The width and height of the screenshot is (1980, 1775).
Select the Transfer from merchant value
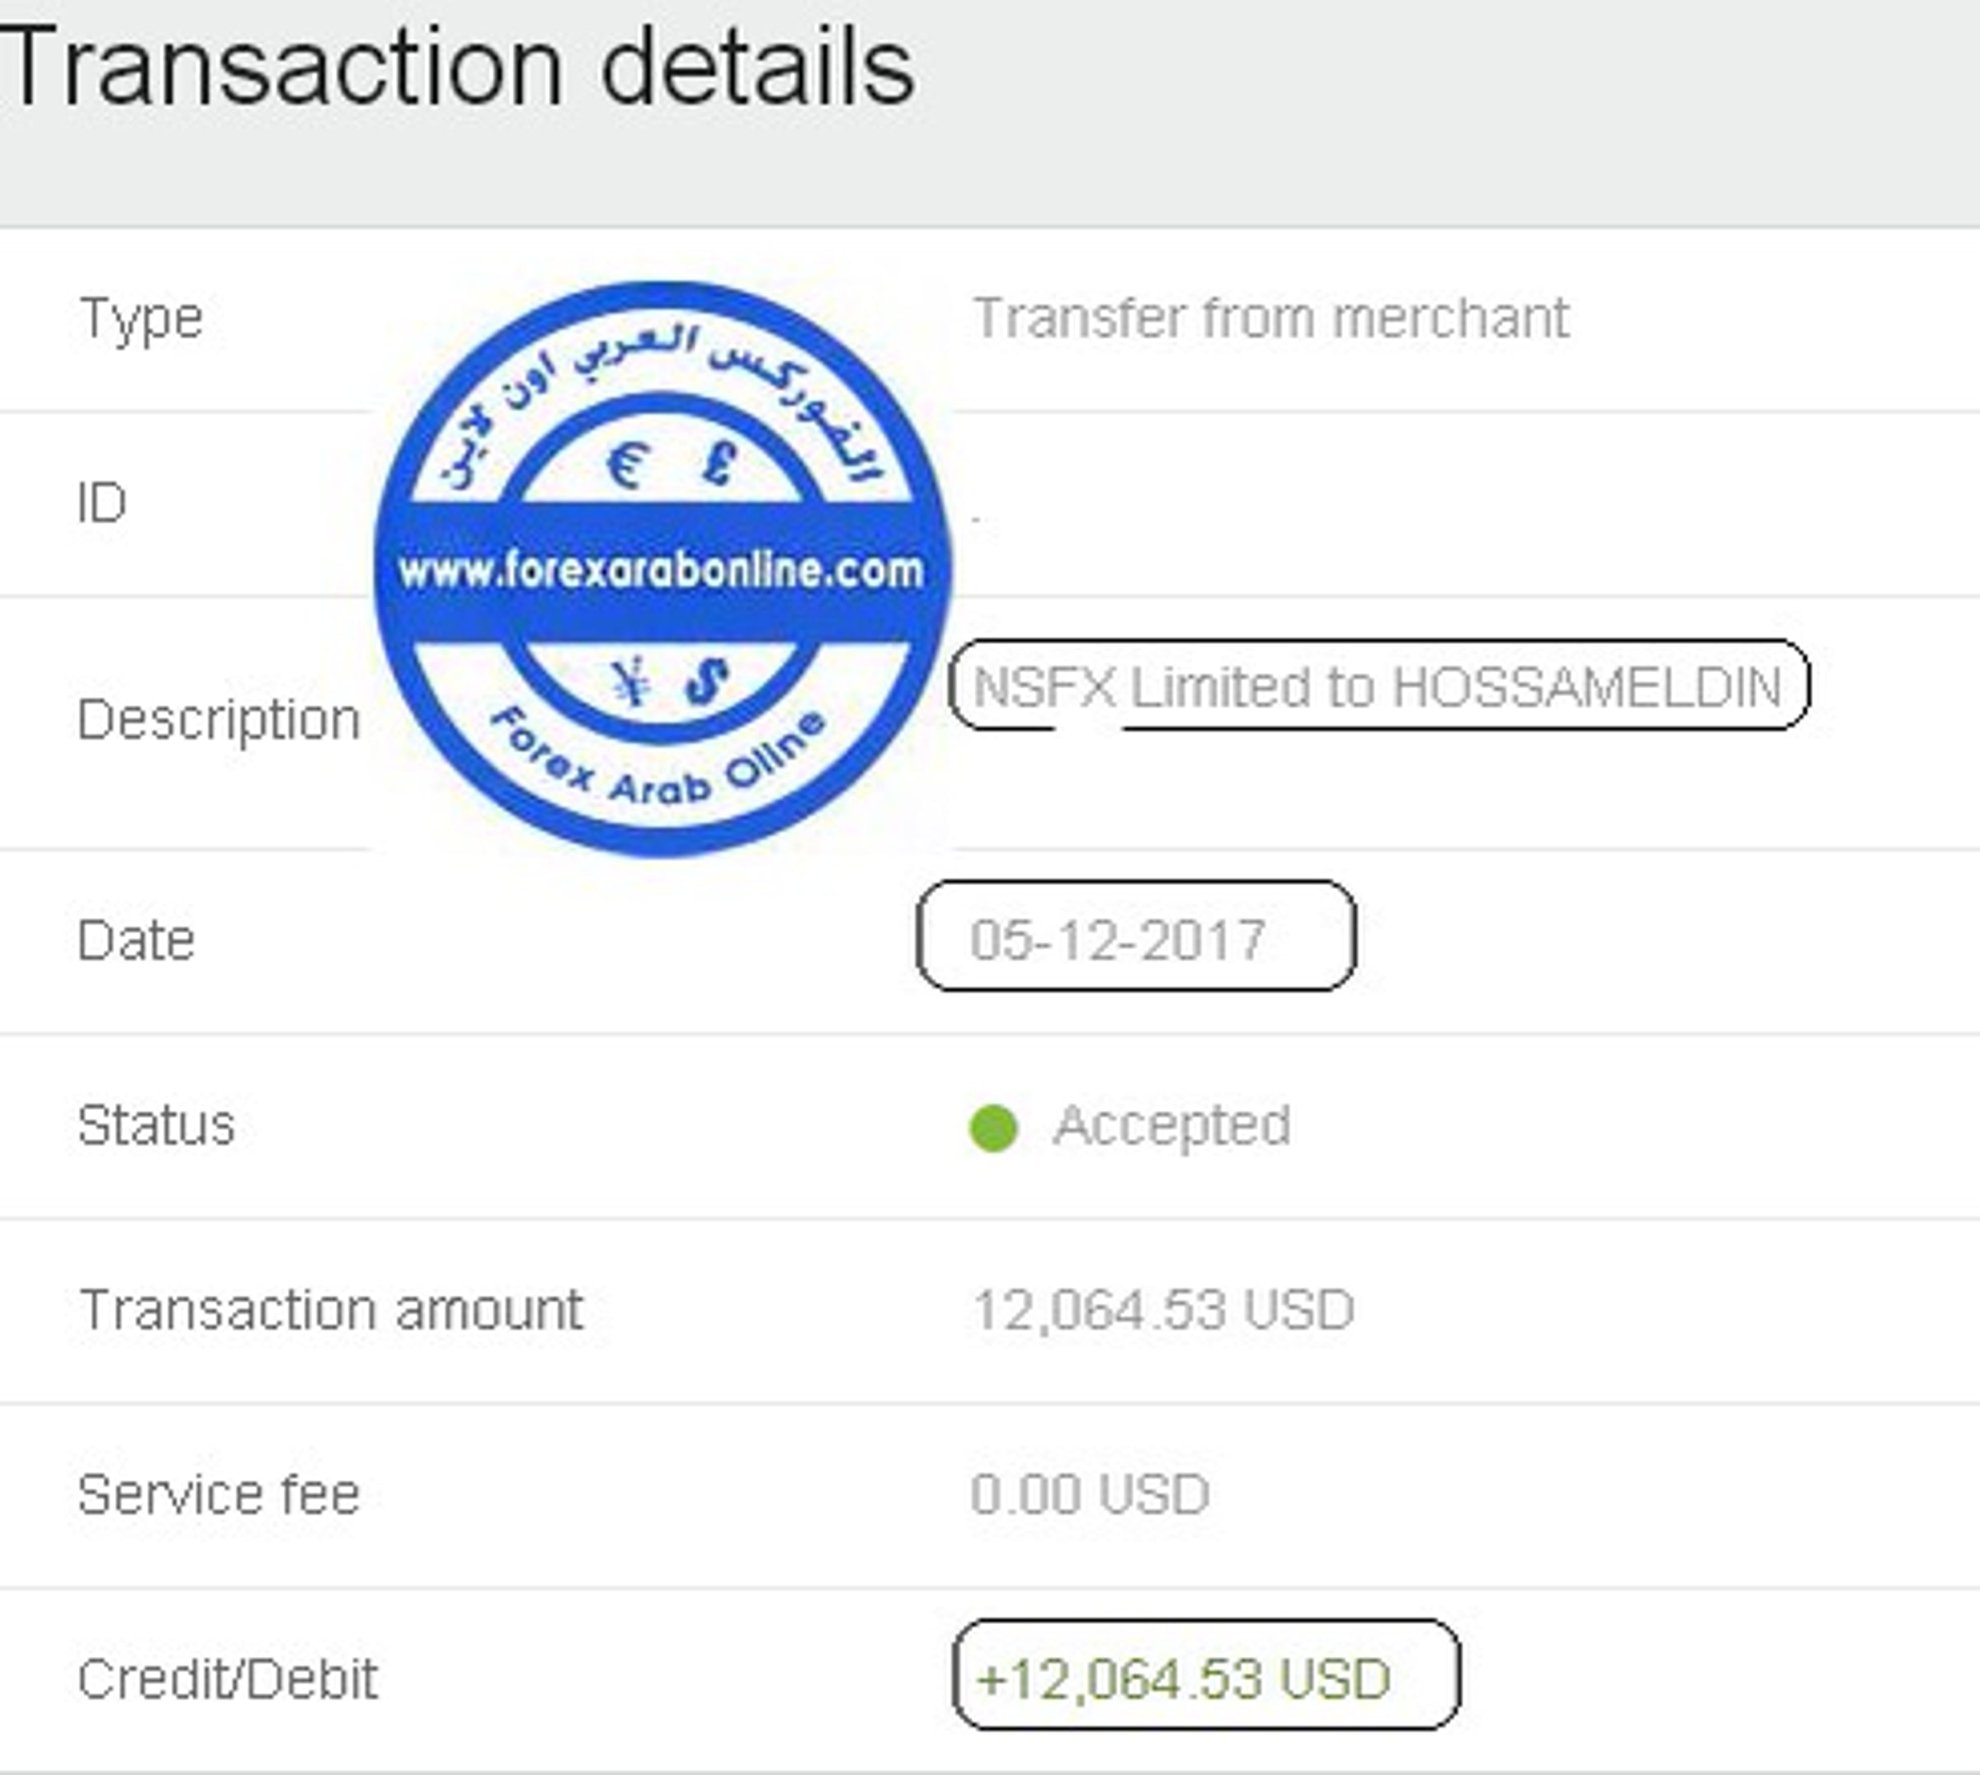(1270, 318)
